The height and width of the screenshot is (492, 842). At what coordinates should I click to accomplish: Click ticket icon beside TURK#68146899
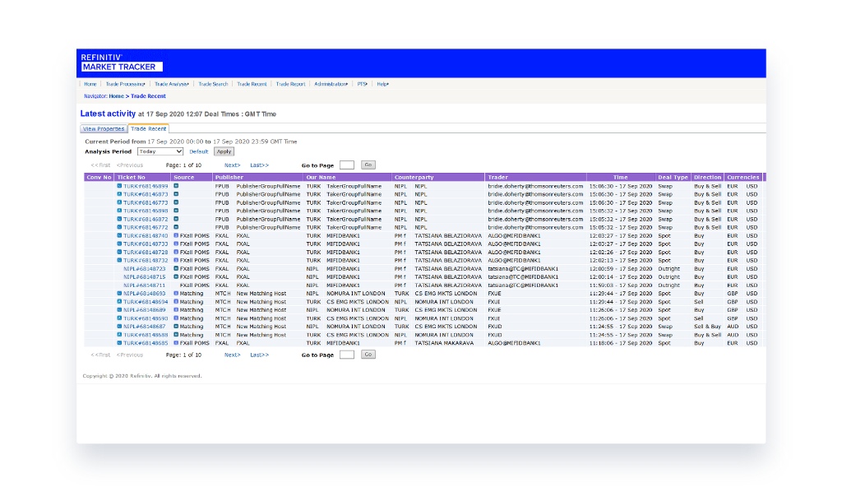(119, 186)
